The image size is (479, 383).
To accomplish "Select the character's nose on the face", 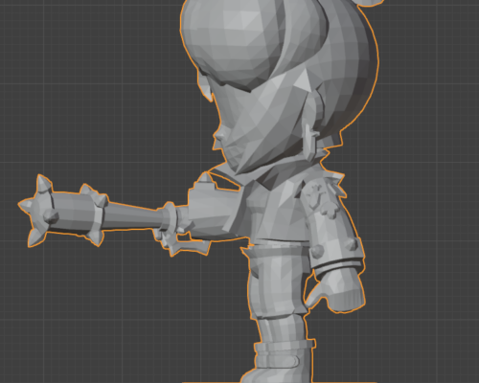I will (x=218, y=135).
